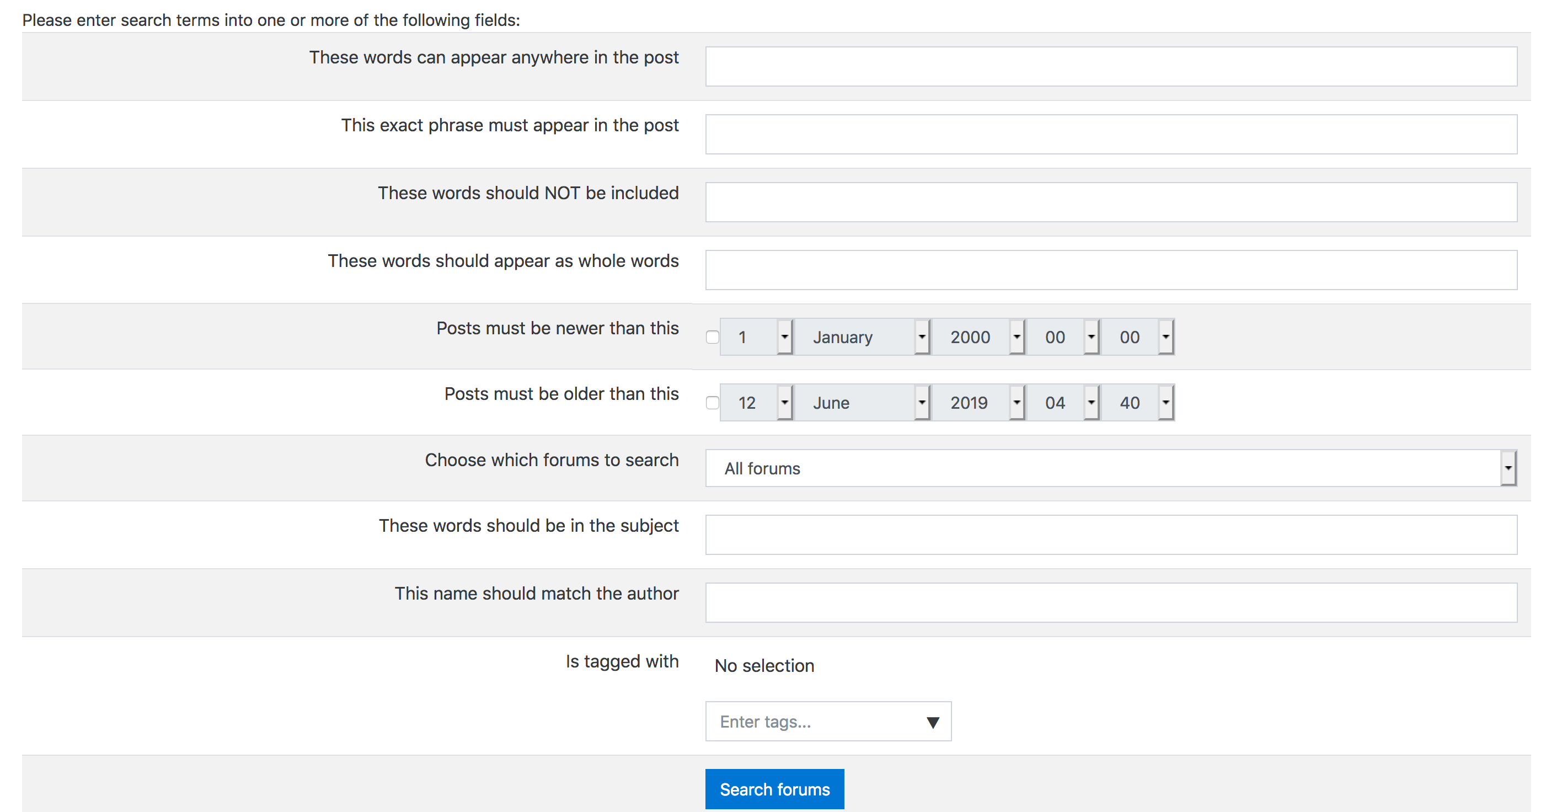1551x812 pixels.
Task: Click the 'This name should match the author' label
Action: point(537,594)
